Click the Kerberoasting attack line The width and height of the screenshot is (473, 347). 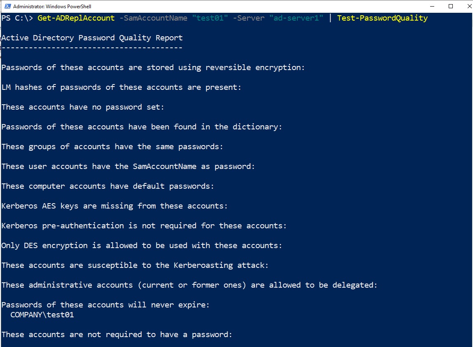click(x=135, y=265)
